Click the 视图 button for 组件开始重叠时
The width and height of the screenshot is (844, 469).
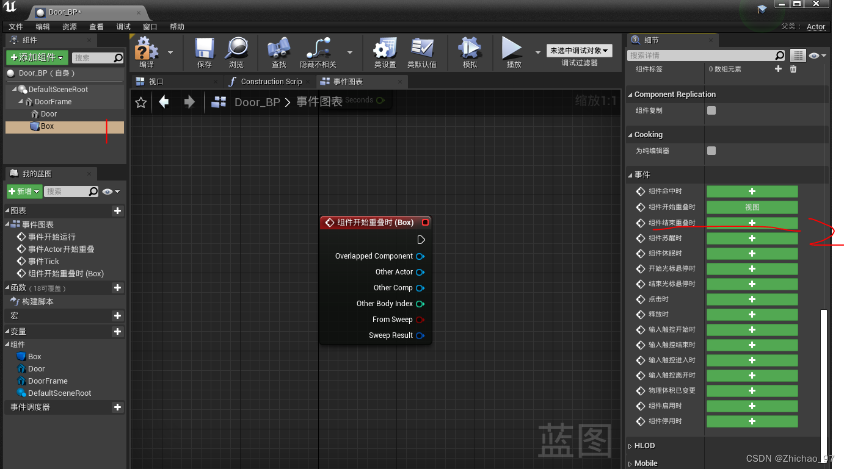tap(752, 207)
